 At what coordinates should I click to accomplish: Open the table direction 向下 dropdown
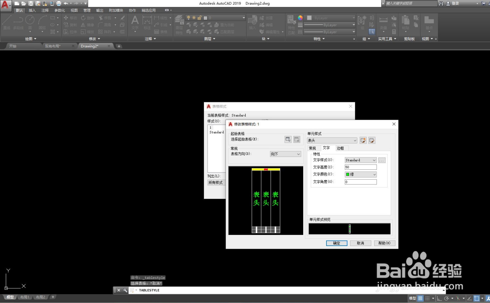pos(285,154)
